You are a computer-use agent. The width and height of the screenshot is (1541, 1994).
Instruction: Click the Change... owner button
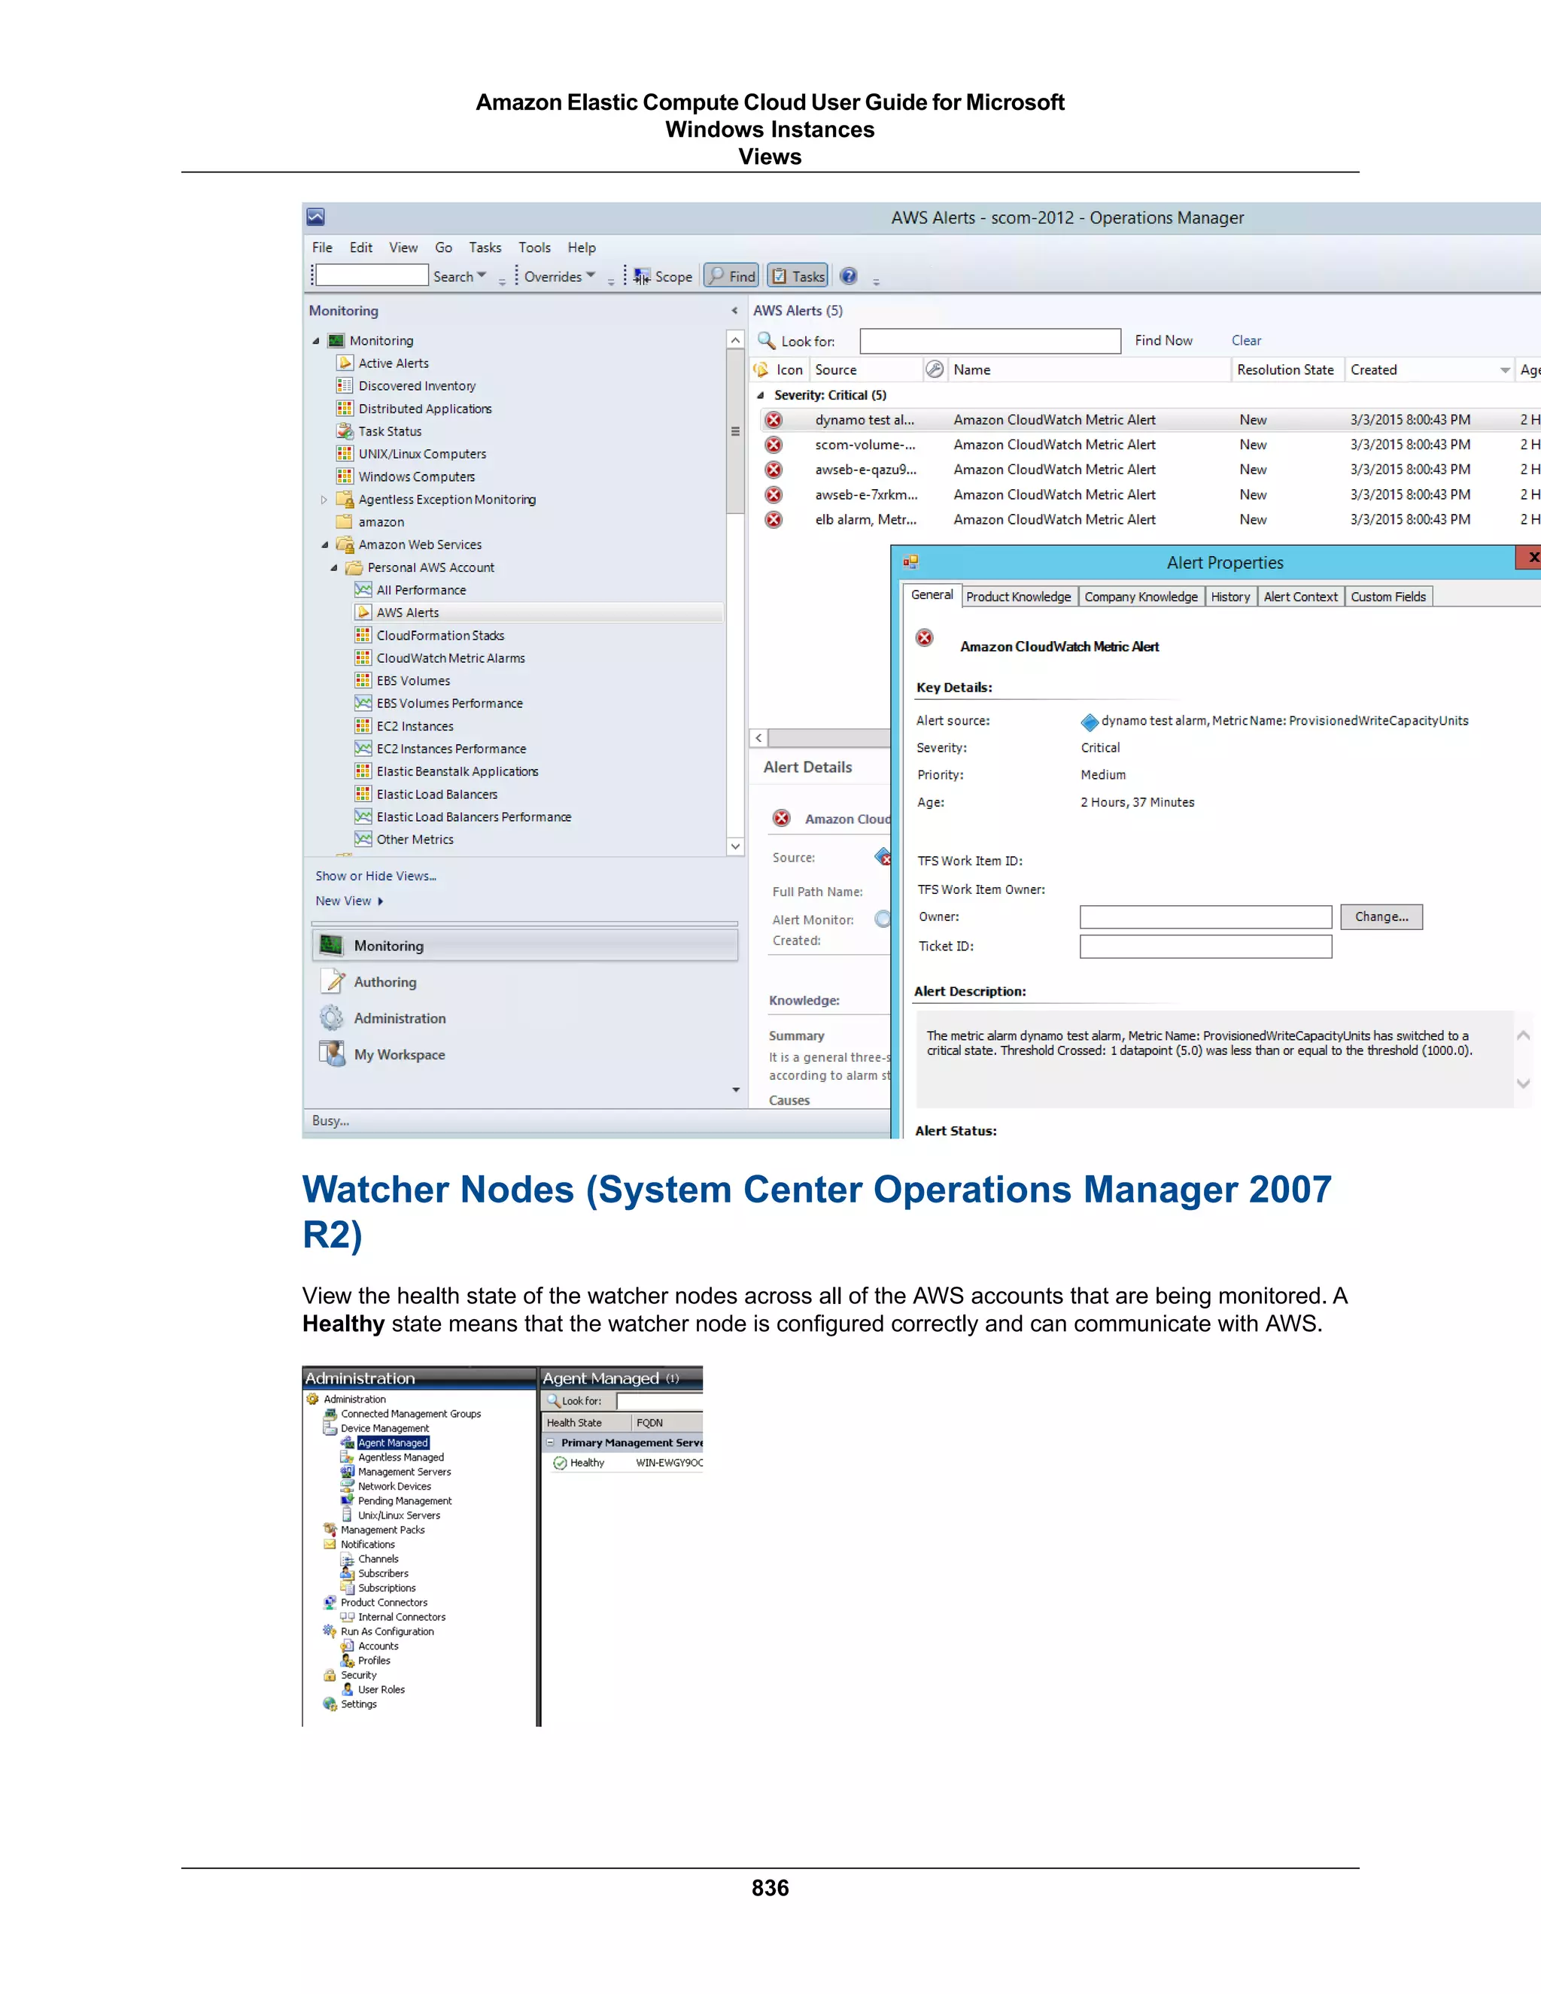coord(1381,916)
